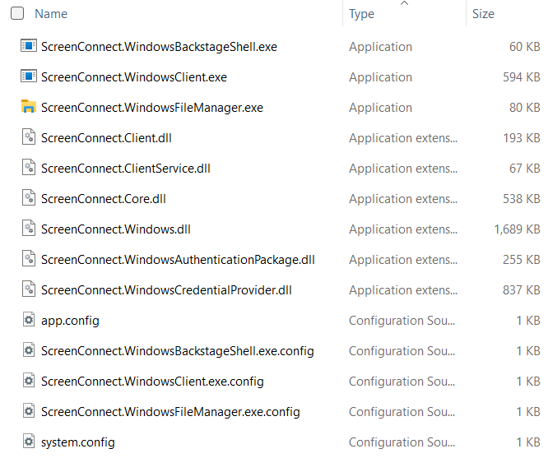The image size is (548, 458).
Task: Click the ScreenConnect.WindowsClient.exe file icon
Action: pyautogui.click(x=29, y=77)
